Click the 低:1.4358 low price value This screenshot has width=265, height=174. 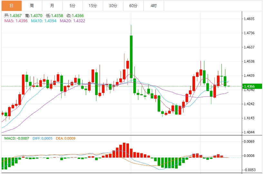tap(54, 16)
